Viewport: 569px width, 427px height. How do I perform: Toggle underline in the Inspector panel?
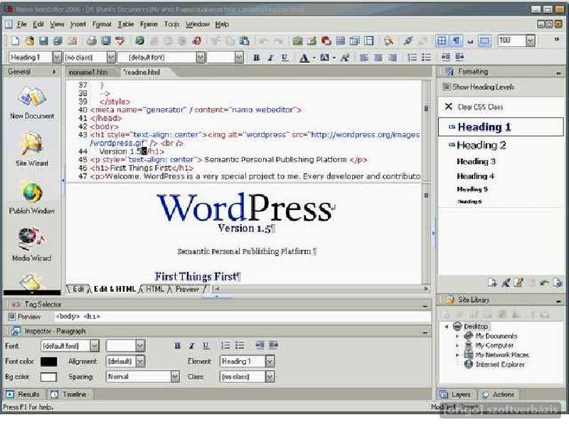point(206,346)
